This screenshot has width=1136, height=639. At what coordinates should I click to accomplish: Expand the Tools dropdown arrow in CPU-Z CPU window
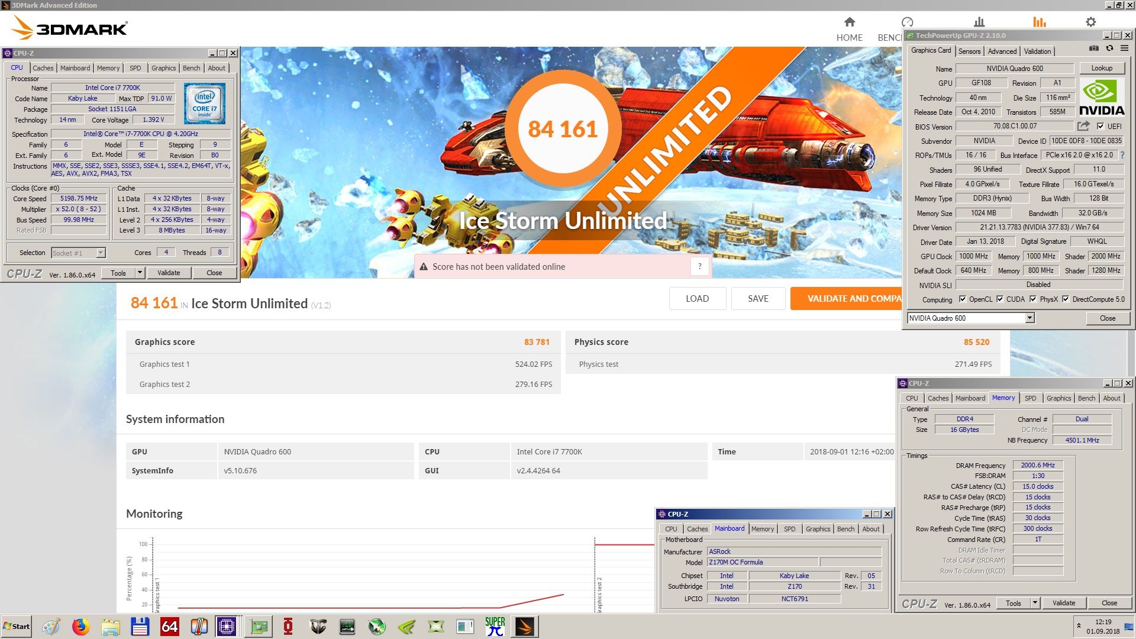[x=140, y=273]
